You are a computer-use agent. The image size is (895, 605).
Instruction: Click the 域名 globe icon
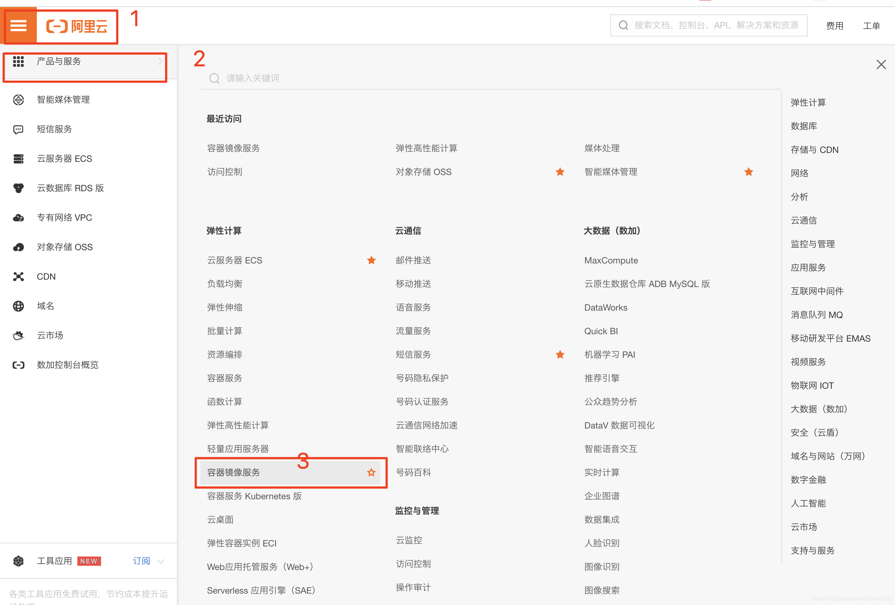pos(18,306)
